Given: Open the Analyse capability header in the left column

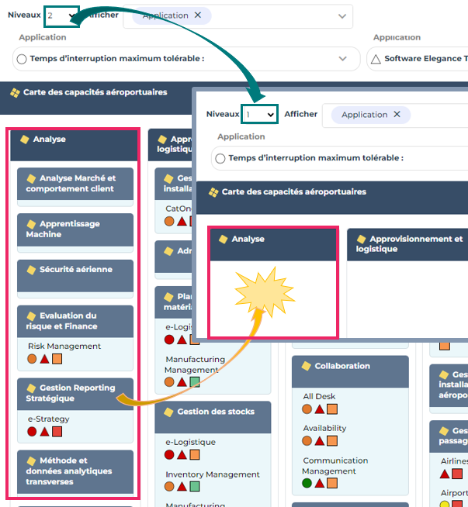Looking at the screenshot, I should (x=75, y=140).
